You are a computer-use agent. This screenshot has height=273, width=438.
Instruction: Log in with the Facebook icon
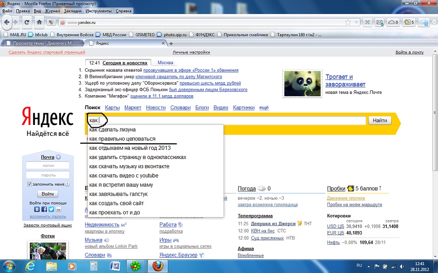[44, 210]
